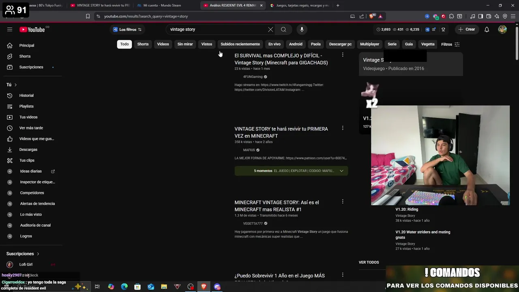Screen dimensions: 519x292
Task: Select the Todo filter chip
Action: (x=124, y=44)
